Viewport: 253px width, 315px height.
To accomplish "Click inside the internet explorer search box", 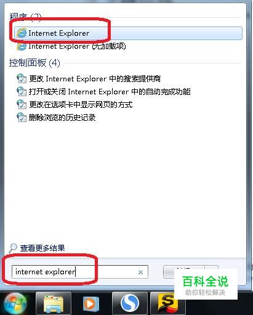I will click(80, 272).
